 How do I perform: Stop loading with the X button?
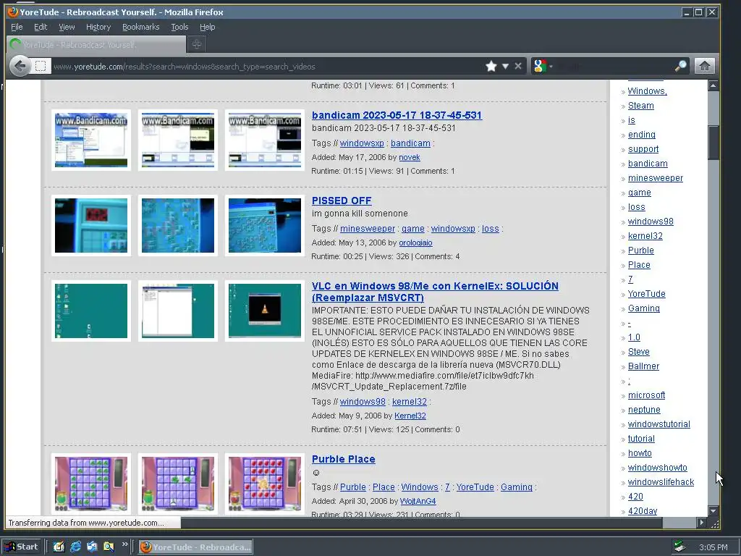(x=518, y=66)
